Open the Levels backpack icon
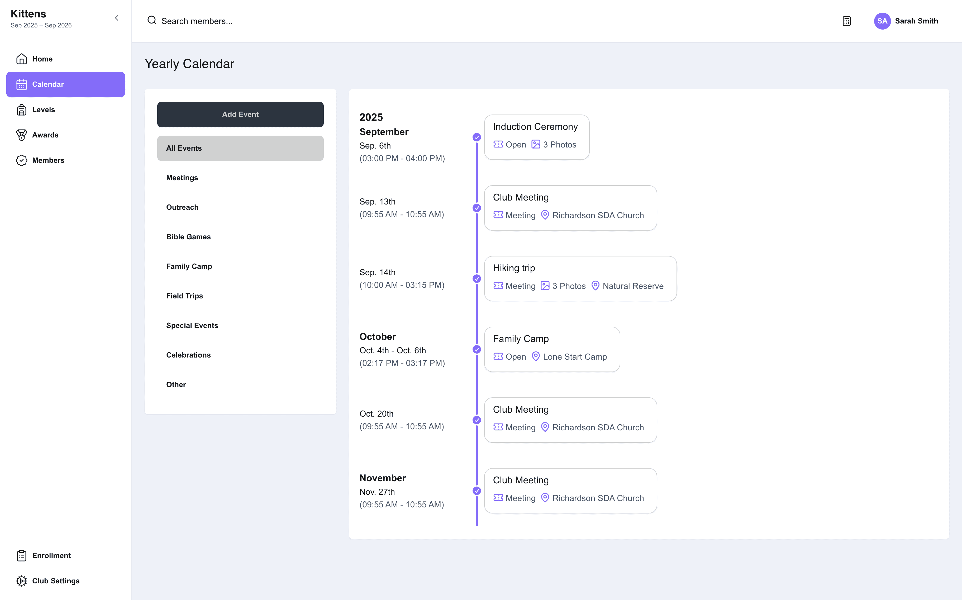This screenshot has width=962, height=600. pos(21,109)
